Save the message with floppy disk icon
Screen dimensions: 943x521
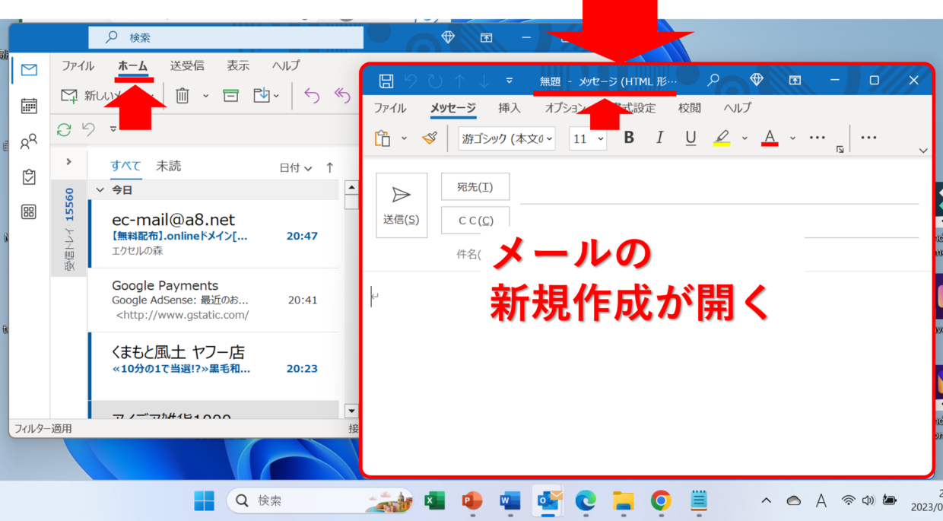[x=386, y=81]
